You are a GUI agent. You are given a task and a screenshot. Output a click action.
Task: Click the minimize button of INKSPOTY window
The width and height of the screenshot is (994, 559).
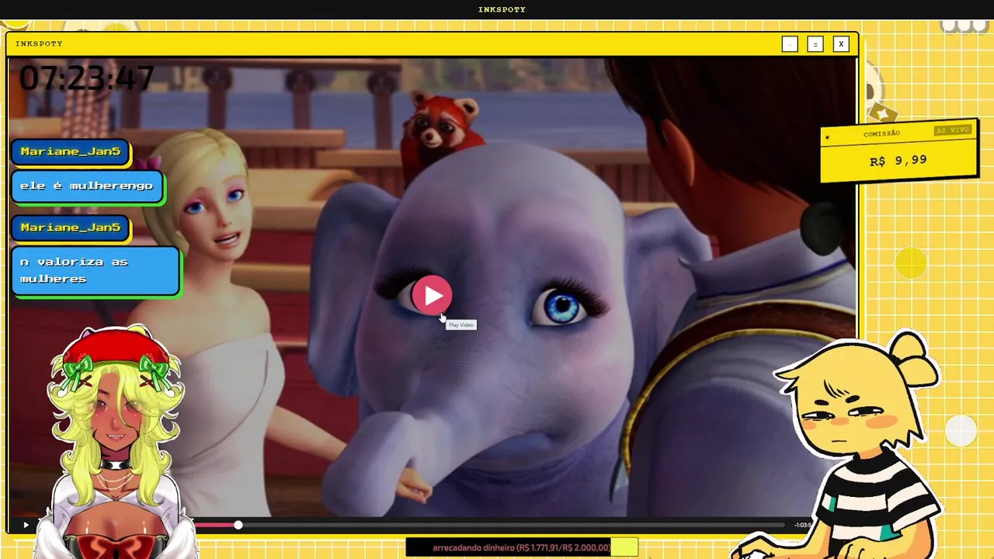click(790, 44)
